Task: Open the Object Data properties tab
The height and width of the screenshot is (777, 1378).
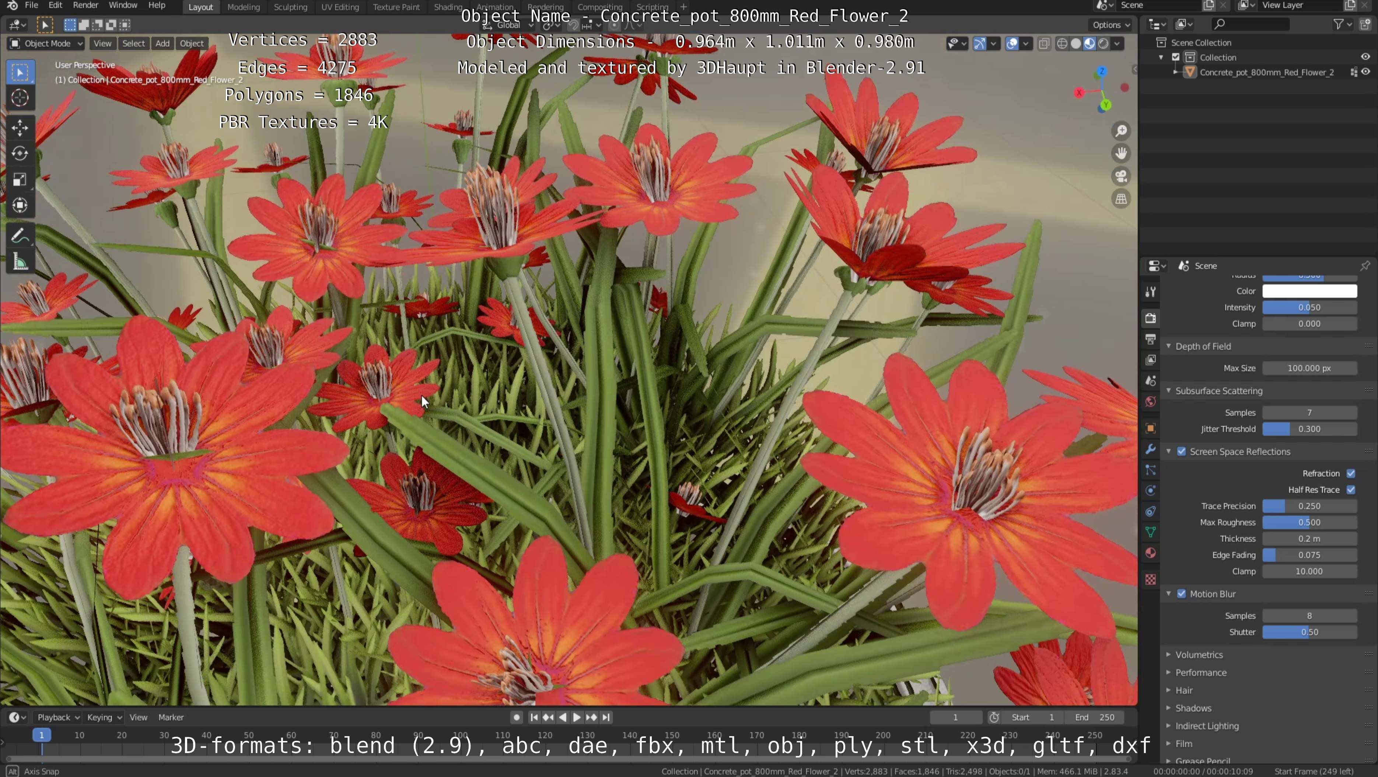Action: 1151,532
